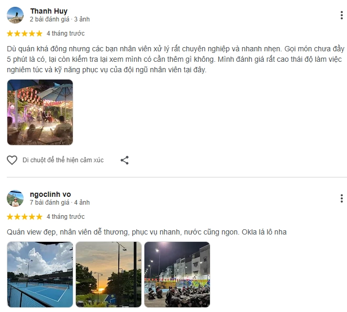Click the 'Quán view đẹp' review text

tap(147, 232)
